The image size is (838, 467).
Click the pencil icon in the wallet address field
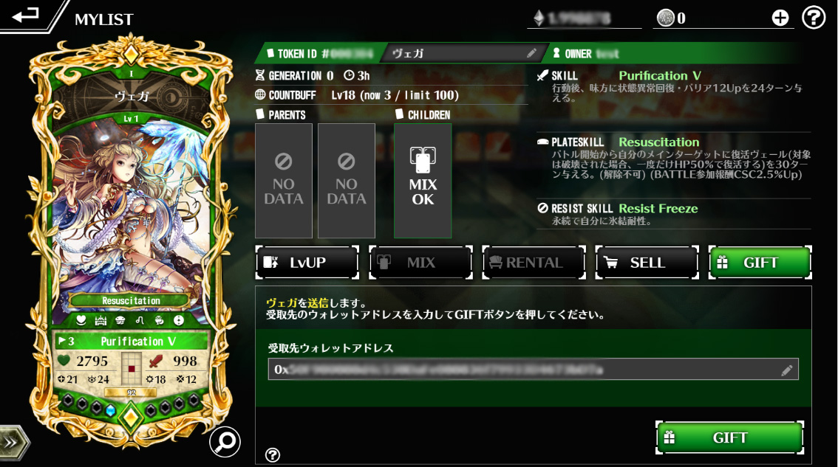pyautogui.click(x=786, y=370)
